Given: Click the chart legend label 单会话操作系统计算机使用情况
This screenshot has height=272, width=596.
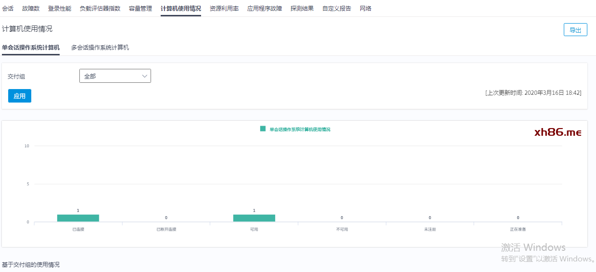Looking at the screenshot, I should (300, 130).
